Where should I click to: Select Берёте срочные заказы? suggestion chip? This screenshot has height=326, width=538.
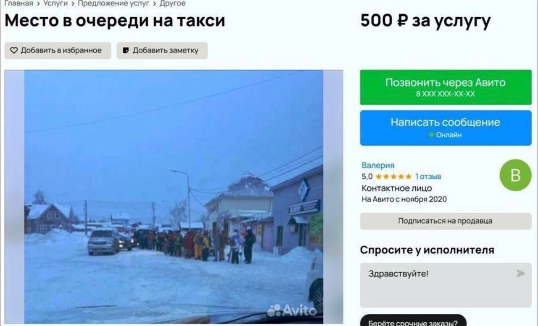[x=413, y=321]
